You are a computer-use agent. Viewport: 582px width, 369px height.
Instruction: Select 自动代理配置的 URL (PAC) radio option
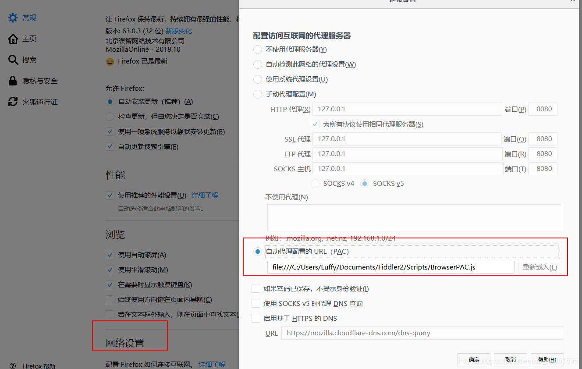(258, 252)
